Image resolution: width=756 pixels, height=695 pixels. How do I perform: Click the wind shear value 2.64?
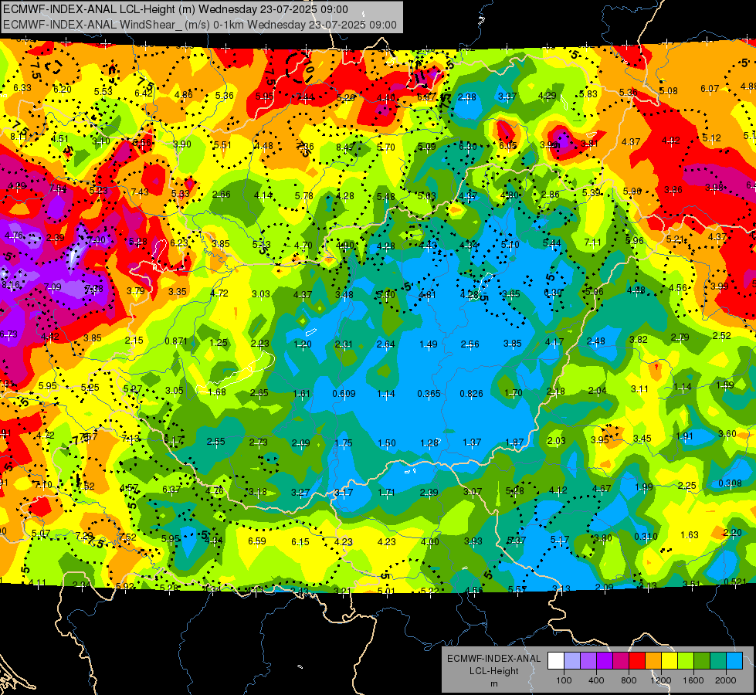point(385,344)
